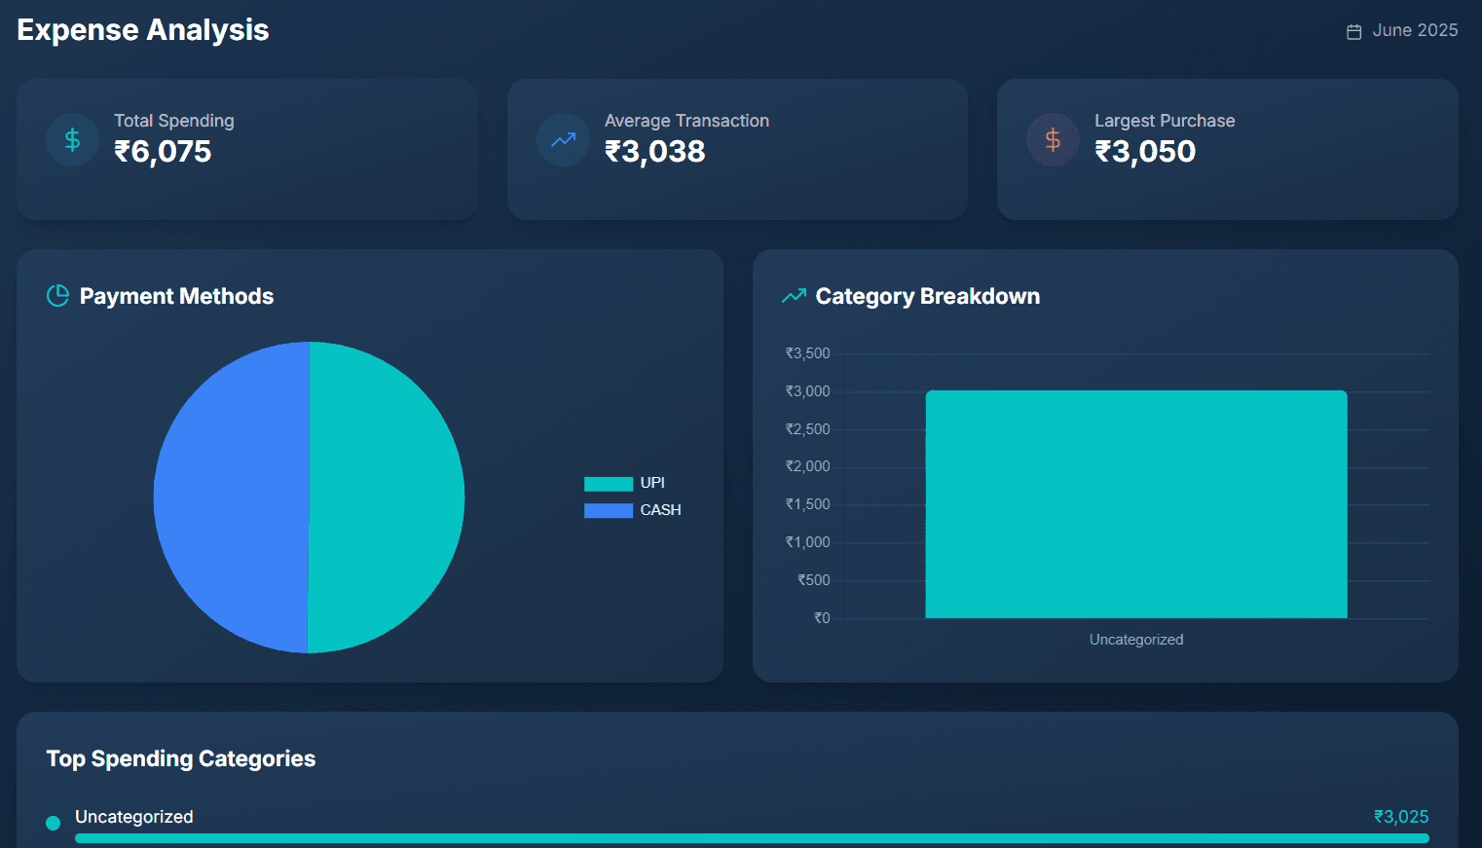Open the calendar icon near June 2025
The width and height of the screenshot is (1482, 848).
pyautogui.click(x=1353, y=30)
